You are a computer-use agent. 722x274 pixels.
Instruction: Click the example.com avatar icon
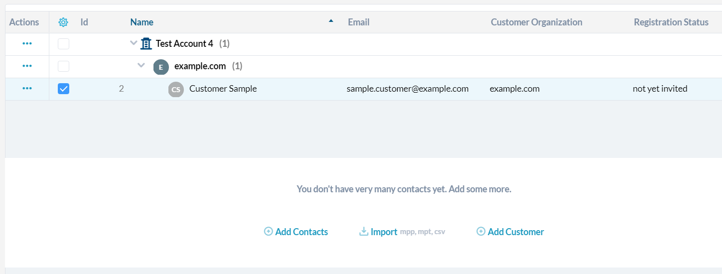point(161,67)
